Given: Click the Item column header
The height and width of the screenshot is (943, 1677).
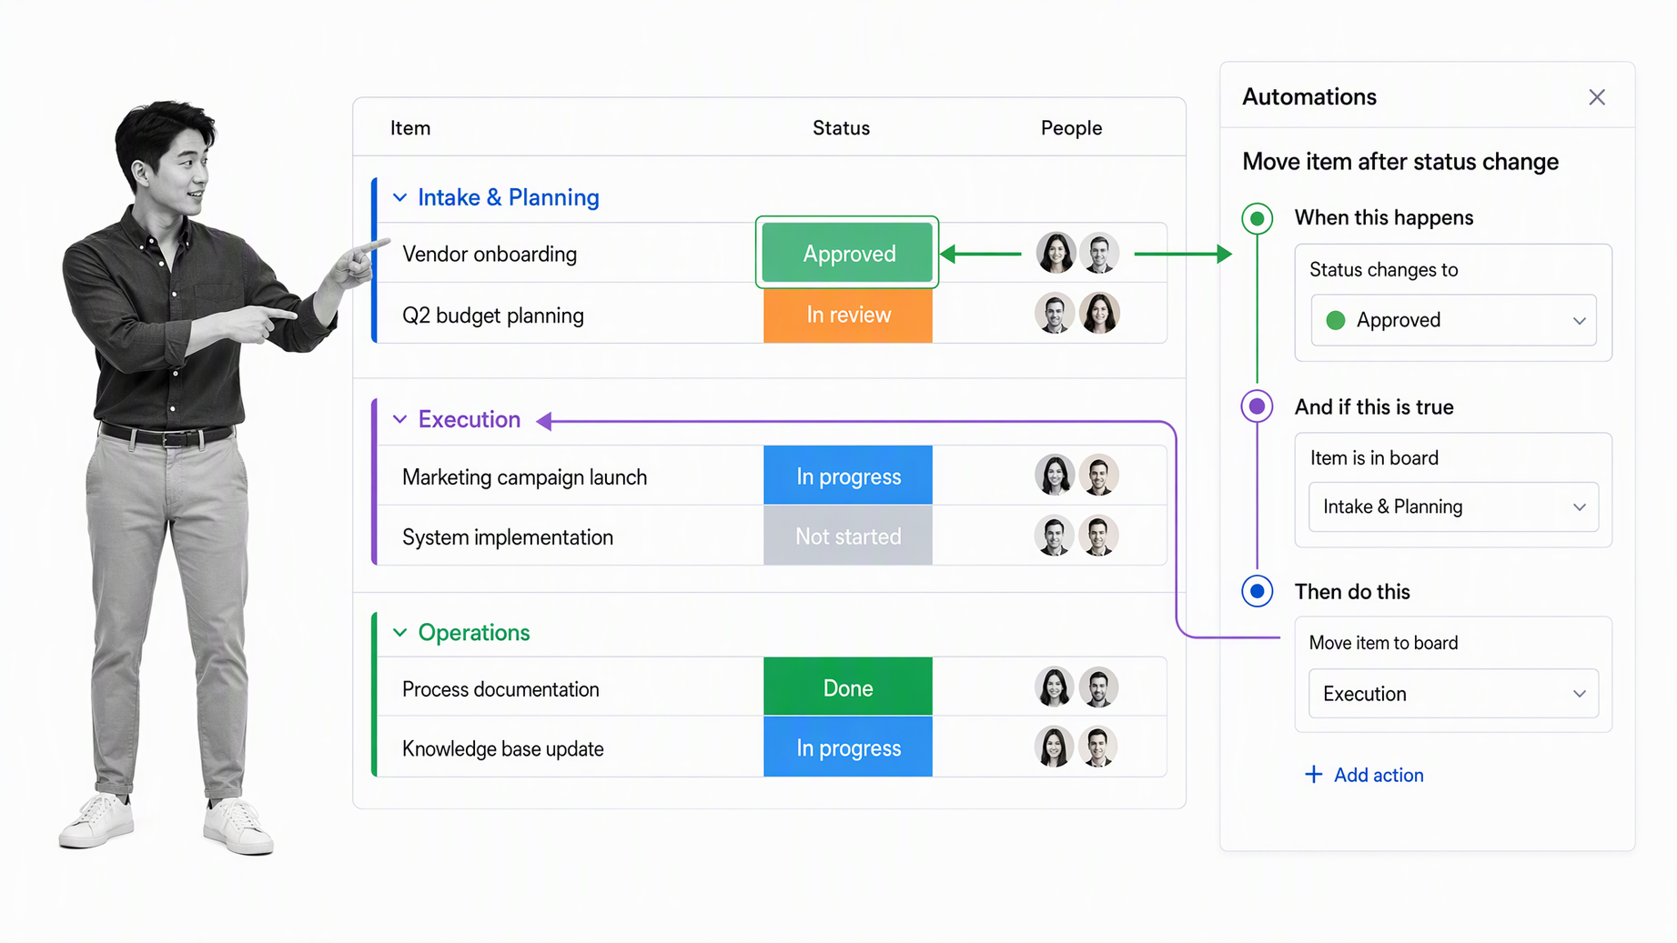Looking at the screenshot, I should tap(410, 128).
